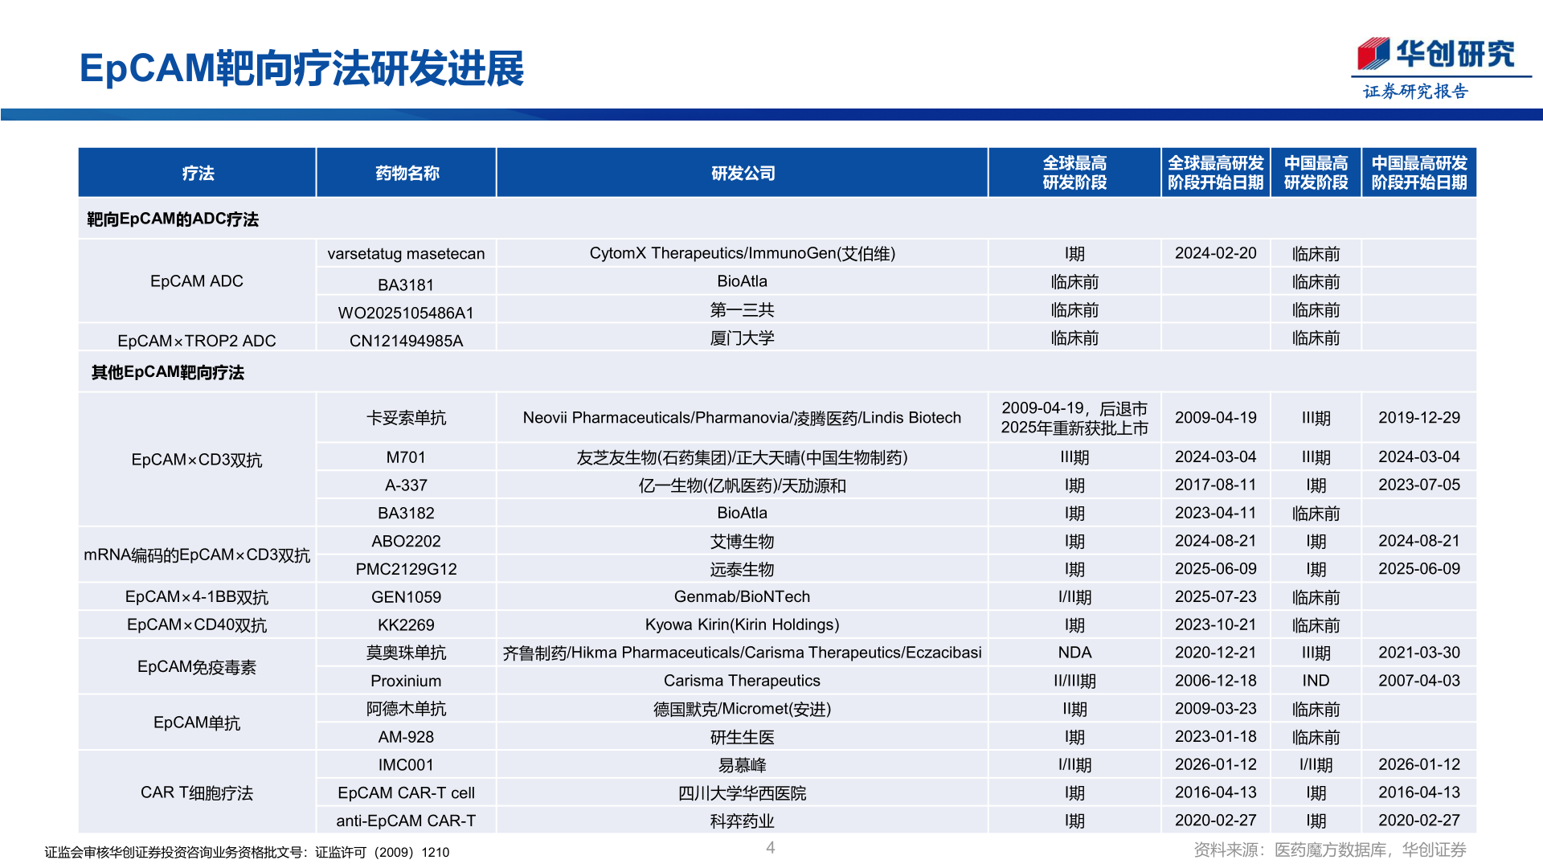Click the 疗法 column header
Screen dimensions: 1543x868
198,173
